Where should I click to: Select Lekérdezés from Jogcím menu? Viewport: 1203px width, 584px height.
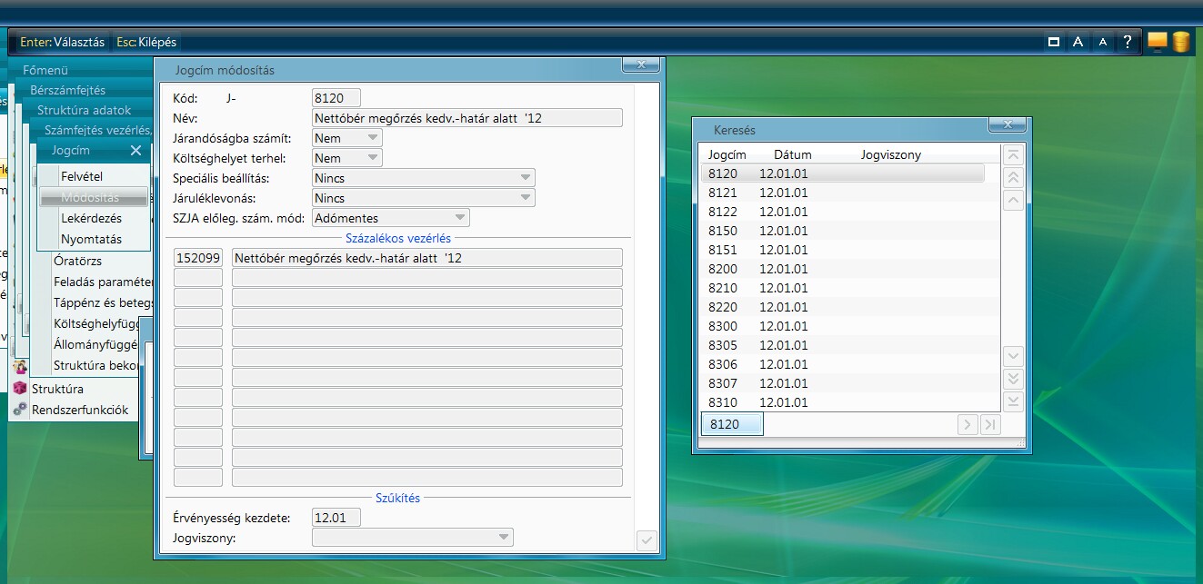(x=91, y=218)
